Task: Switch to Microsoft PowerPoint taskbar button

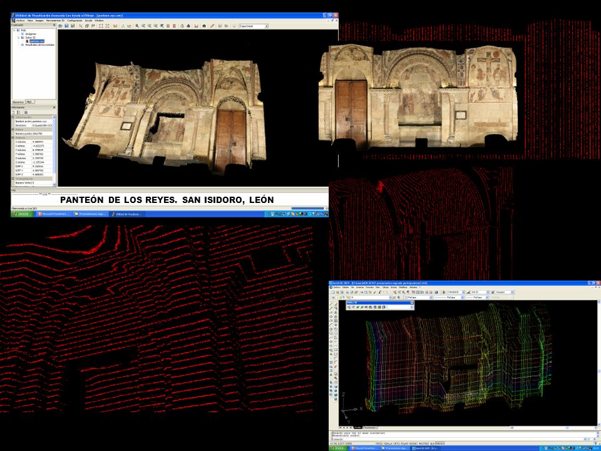Action: [x=54, y=214]
